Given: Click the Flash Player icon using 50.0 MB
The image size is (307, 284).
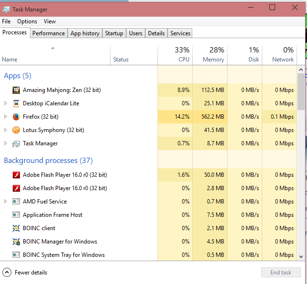Looking at the screenshot, I should point(16,174).
